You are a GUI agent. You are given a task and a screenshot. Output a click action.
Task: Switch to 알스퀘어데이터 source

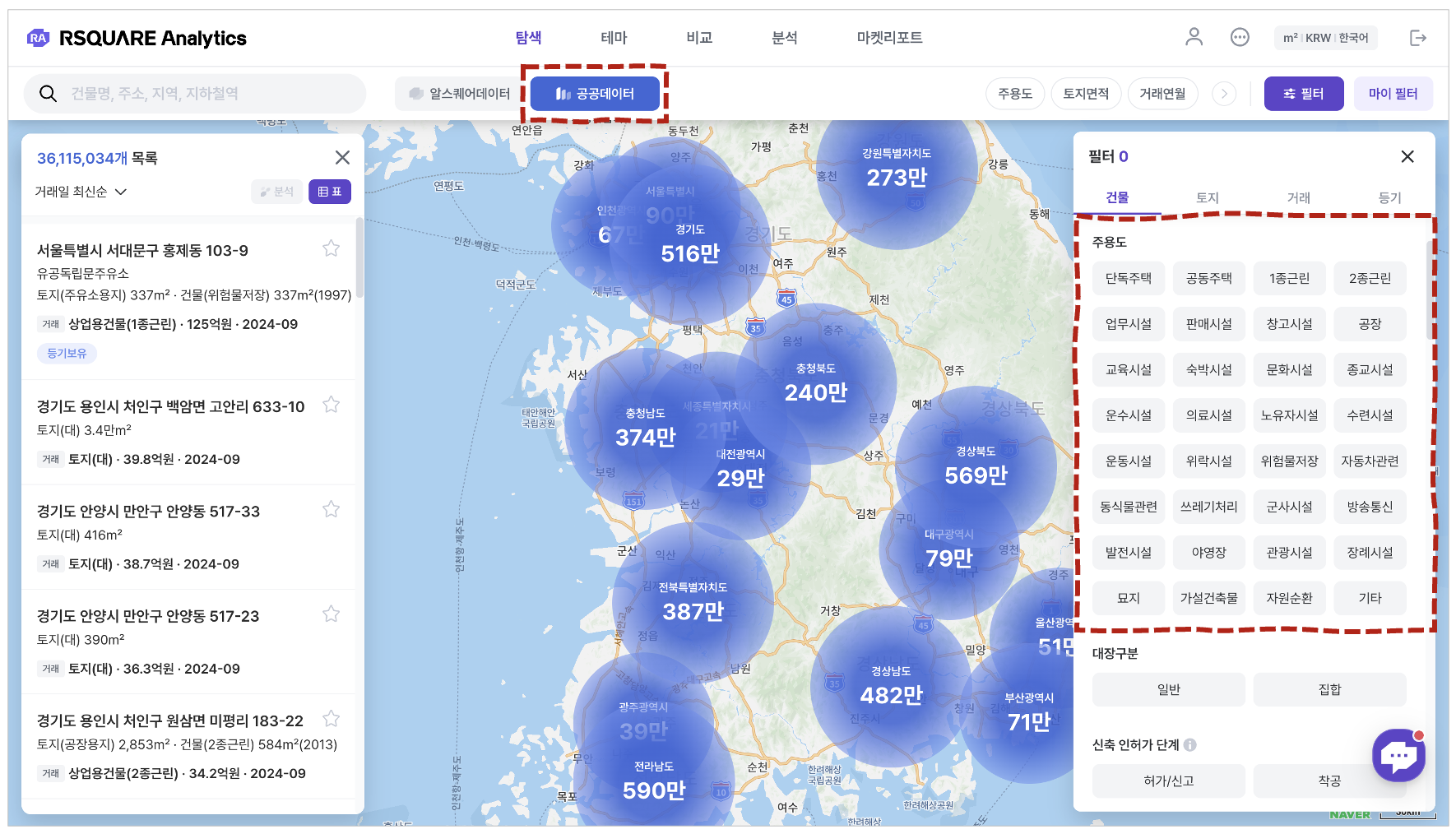(x=460, y=94)
